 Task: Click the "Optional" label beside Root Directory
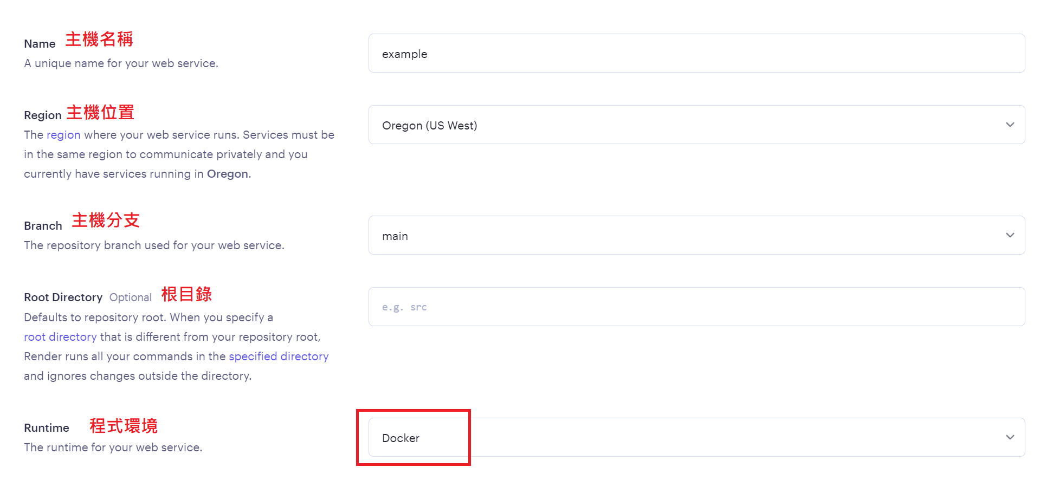click(130, 297)
